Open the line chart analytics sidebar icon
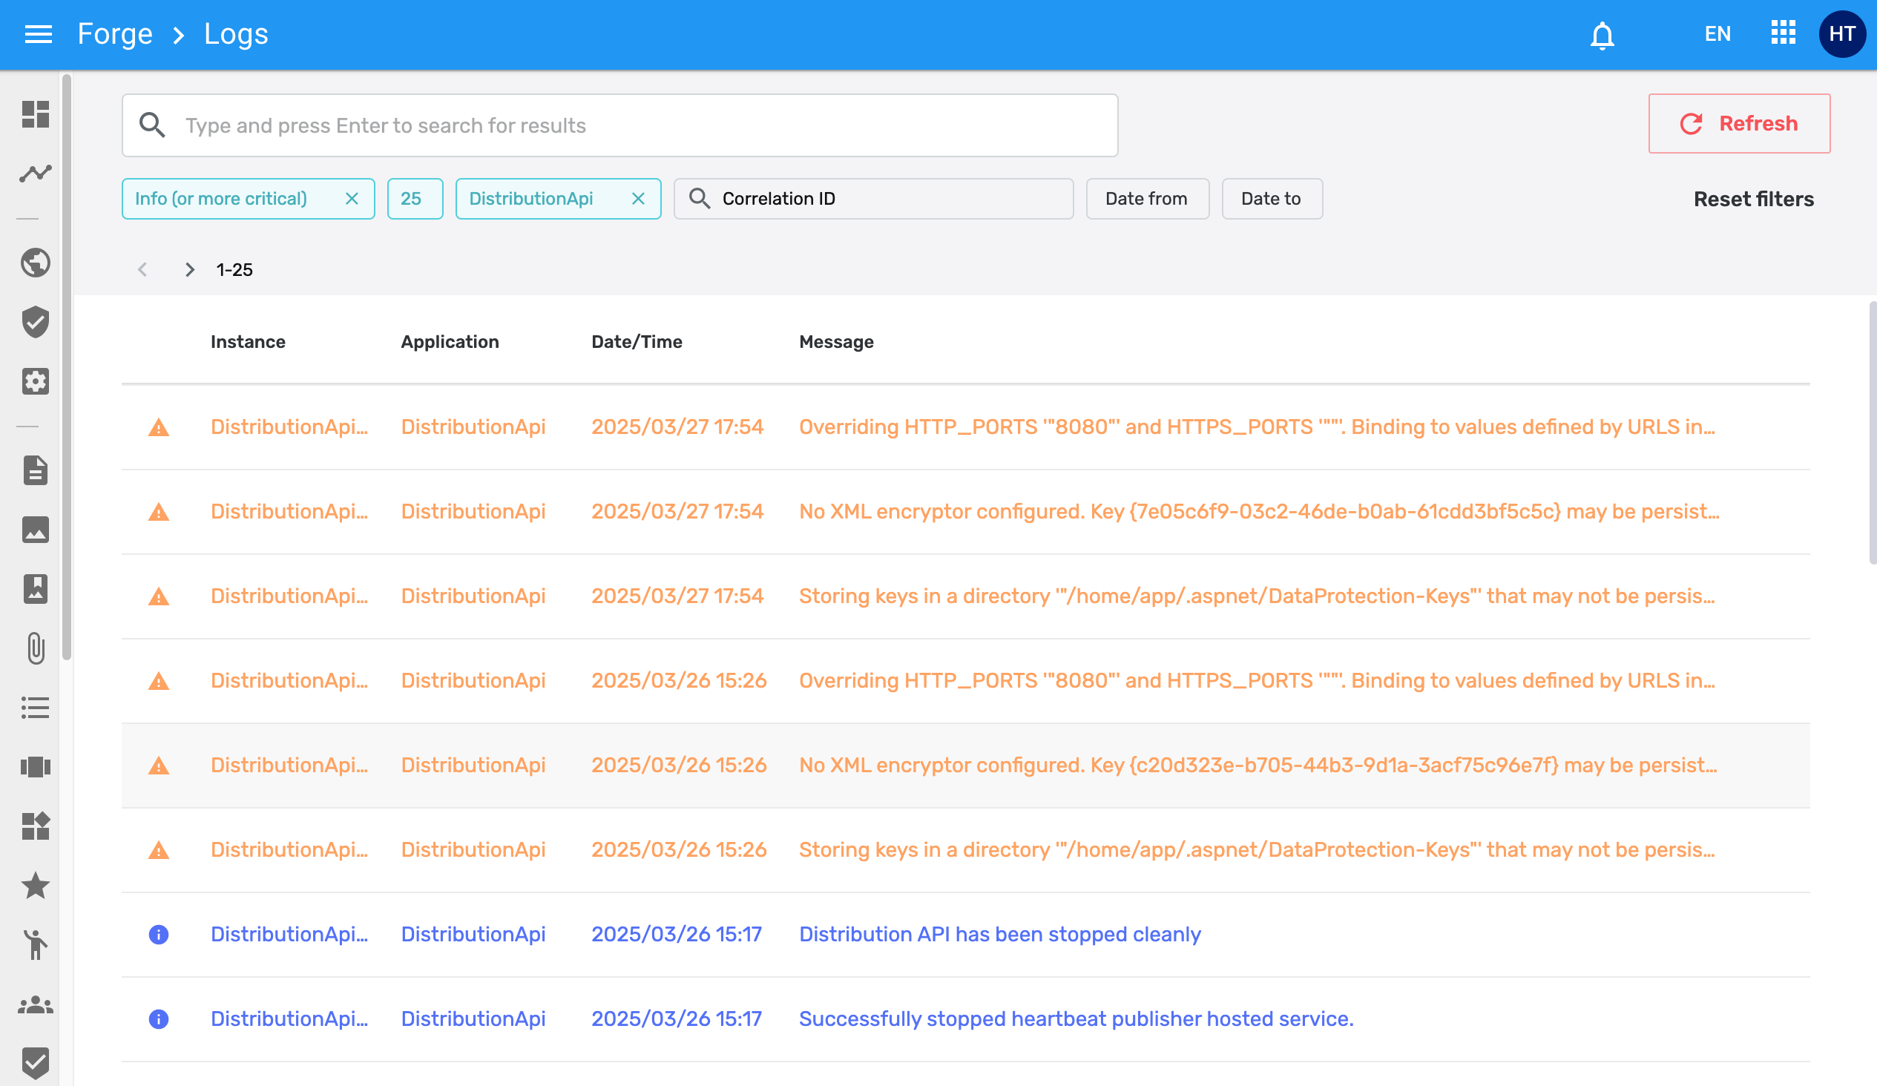Image resolution: width=1877 pixels, height=1086 pixels. tap(35, 174)
